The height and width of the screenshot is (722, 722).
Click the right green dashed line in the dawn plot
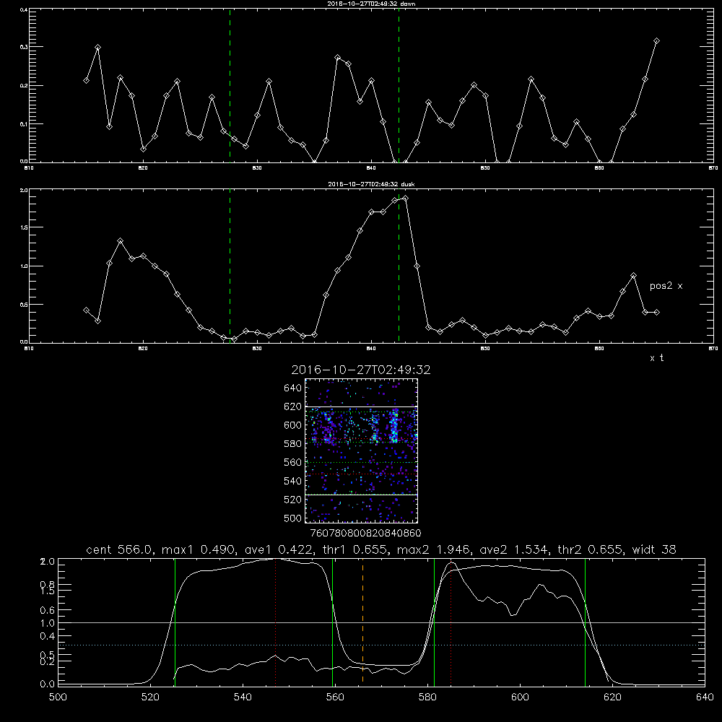coord(399,85)
